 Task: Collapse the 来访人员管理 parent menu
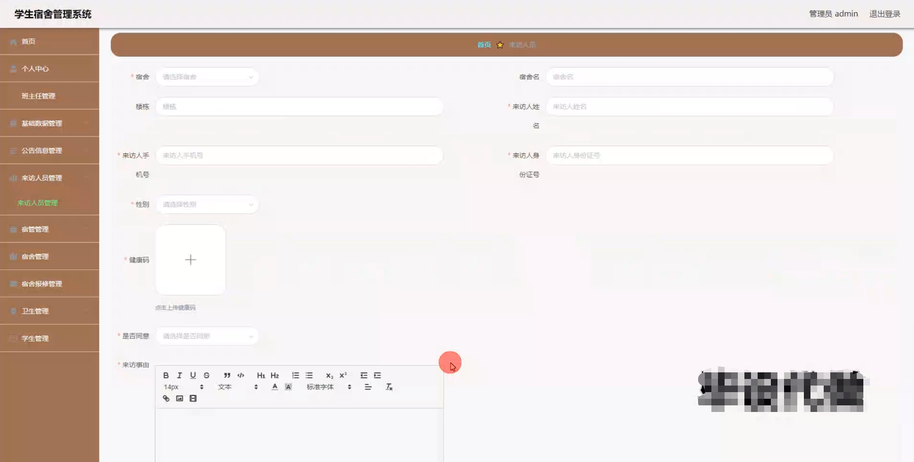click(x=50, y=178)
